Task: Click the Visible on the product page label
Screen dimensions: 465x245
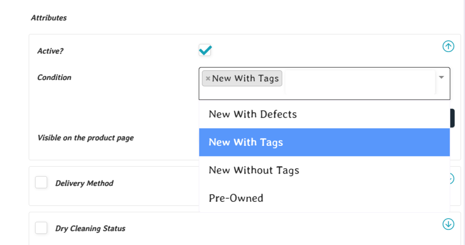Action: click(x=85, y=138)
